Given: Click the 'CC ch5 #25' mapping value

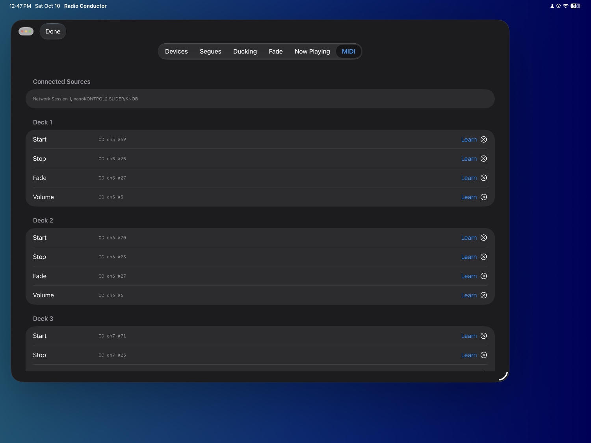Looking at the screenshot, I should pos(112,159).
